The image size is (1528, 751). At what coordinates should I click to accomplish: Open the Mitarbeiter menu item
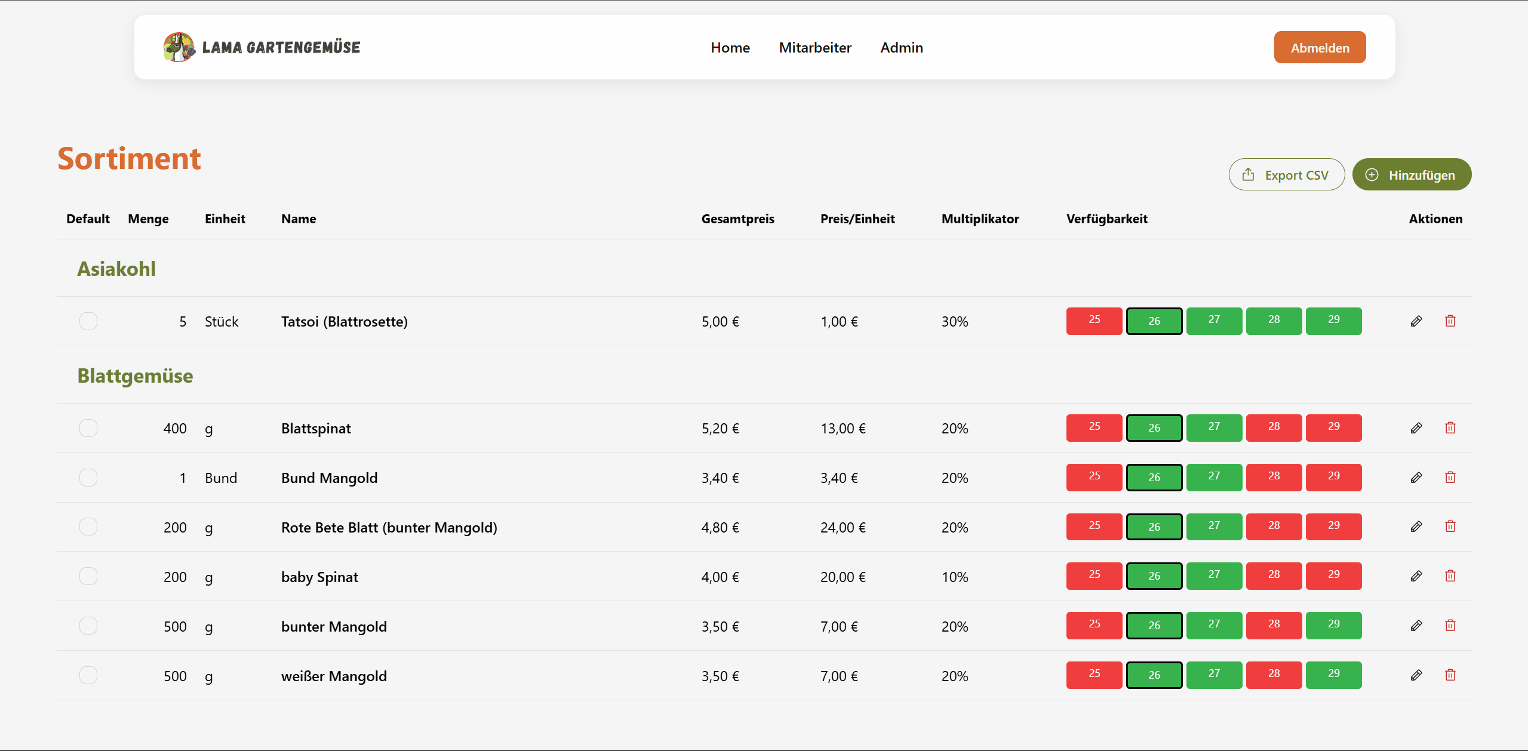click(x=814, y=48)
